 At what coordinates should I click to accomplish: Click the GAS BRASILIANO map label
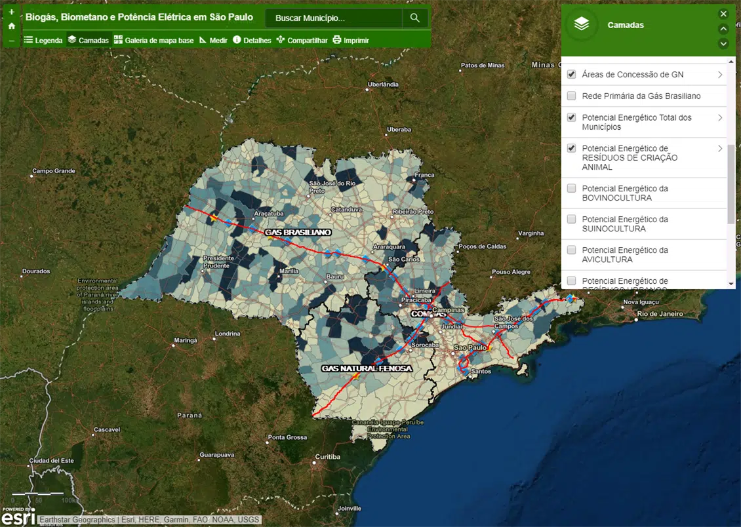click(x=298, y=232)
